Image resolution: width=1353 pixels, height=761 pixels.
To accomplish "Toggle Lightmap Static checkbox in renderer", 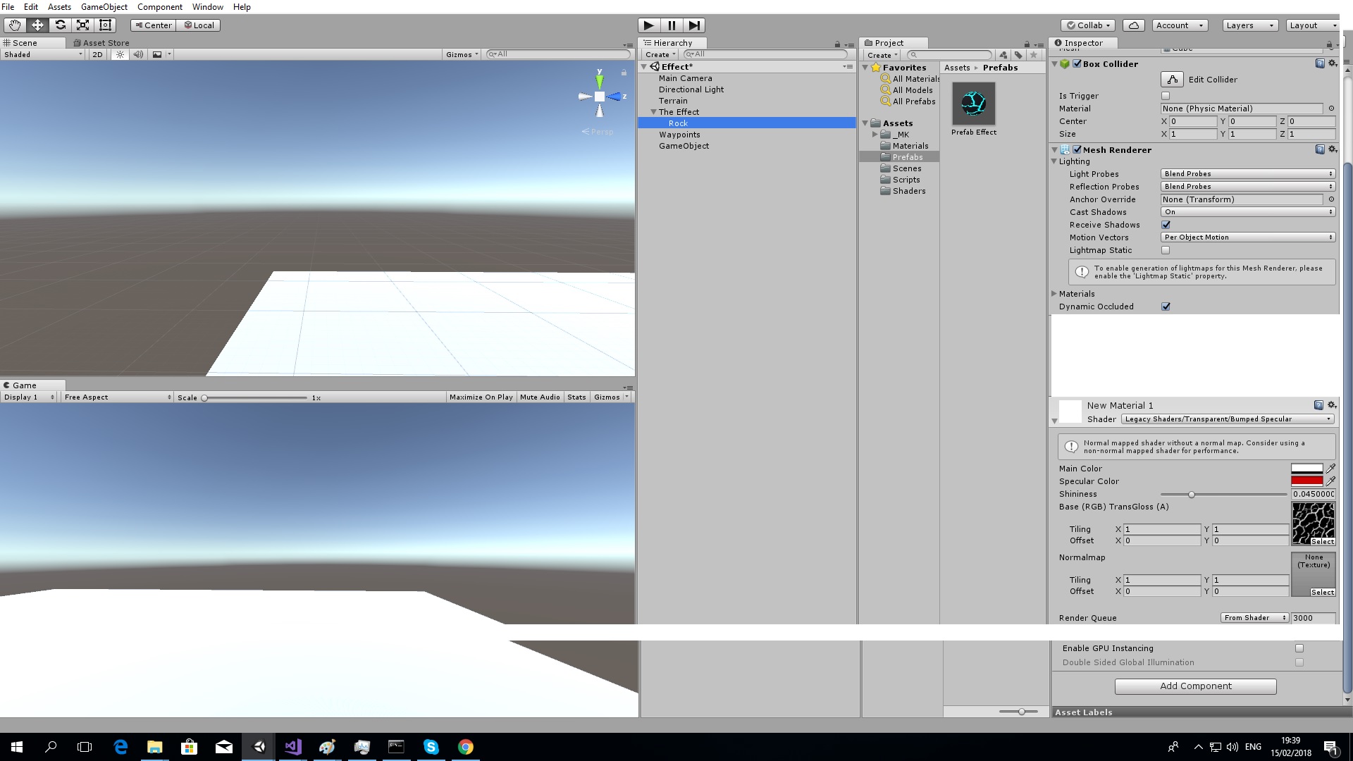I will (1166, 250).
